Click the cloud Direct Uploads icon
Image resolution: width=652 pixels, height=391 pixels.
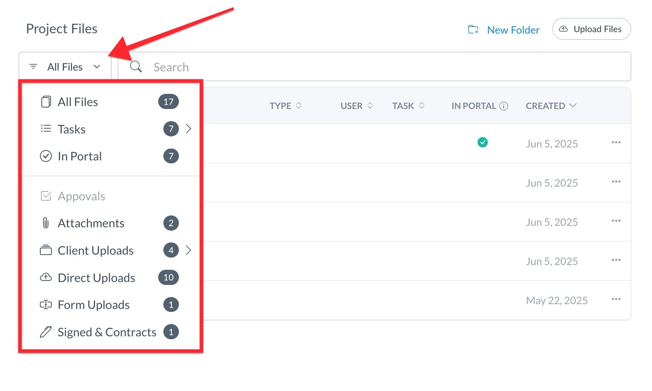(x=45, y=278)
